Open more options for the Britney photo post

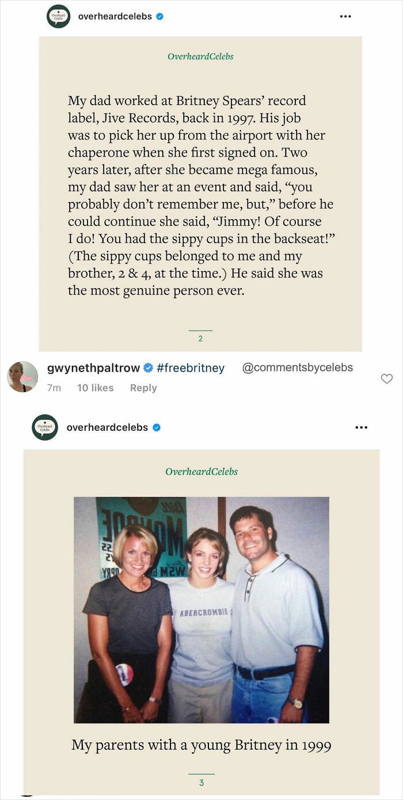click(361, 427)
